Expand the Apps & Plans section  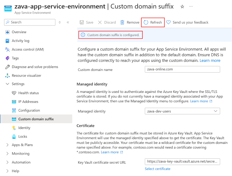7,145
